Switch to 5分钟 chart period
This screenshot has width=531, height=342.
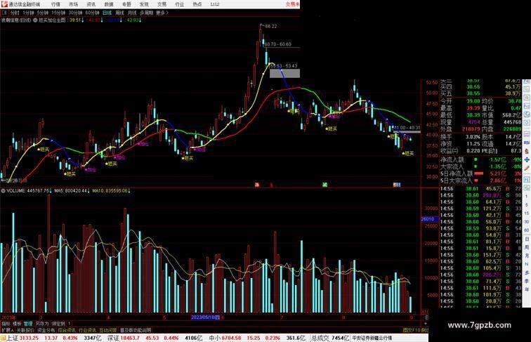point(43,13)
